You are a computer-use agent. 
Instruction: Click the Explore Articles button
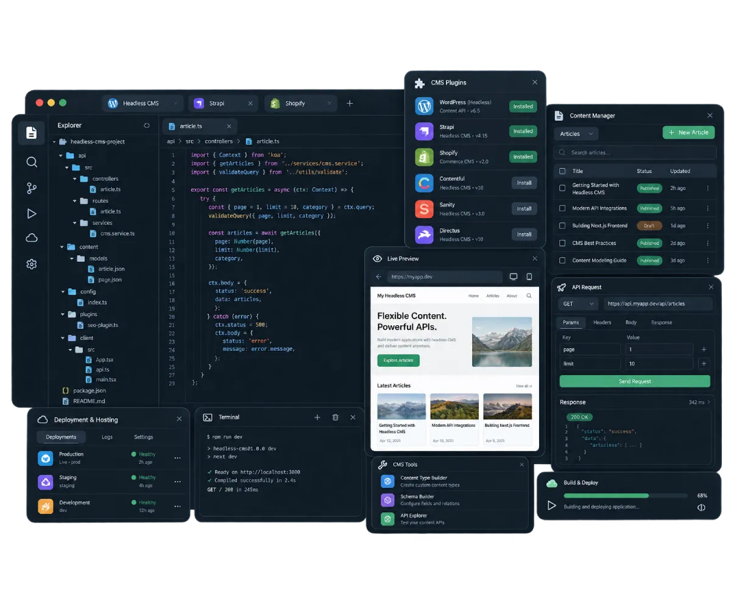[398, 361]
